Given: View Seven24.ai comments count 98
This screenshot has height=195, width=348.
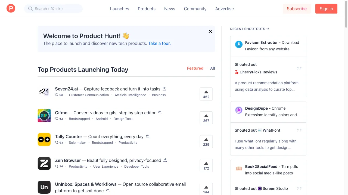Looking at the screenshot, I should click(59, 95).
